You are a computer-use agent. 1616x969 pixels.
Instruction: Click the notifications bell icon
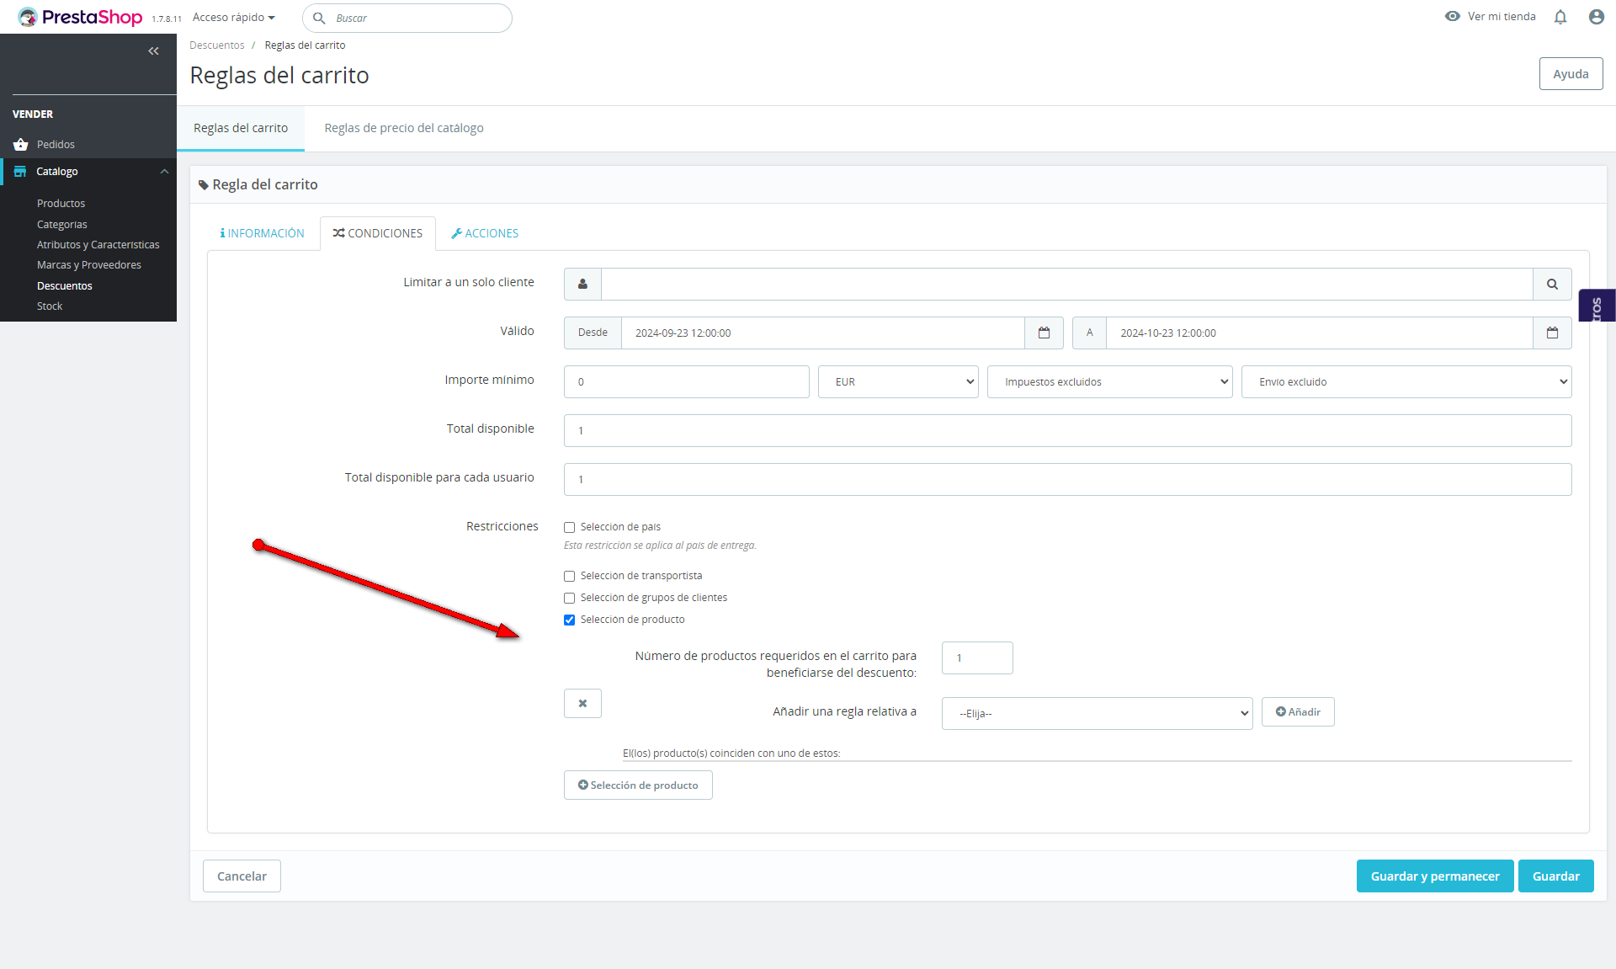coord(1560,17)
